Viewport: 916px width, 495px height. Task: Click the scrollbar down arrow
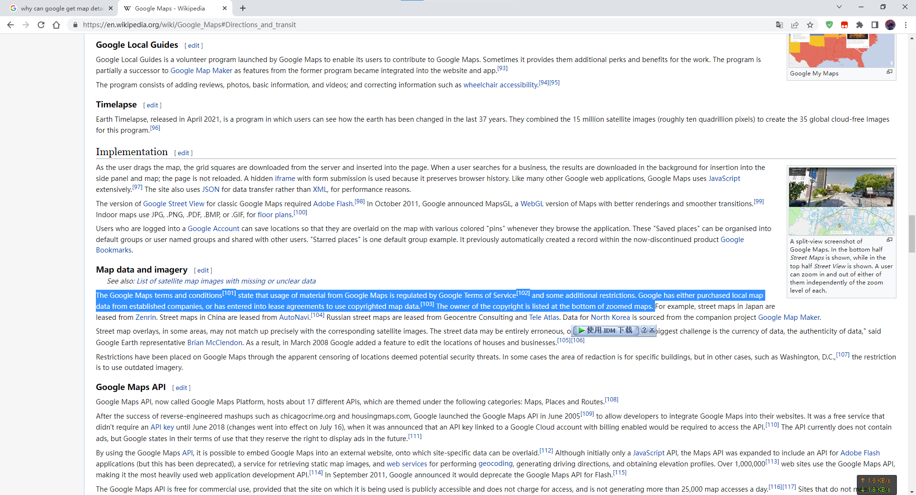click(912, 491)
